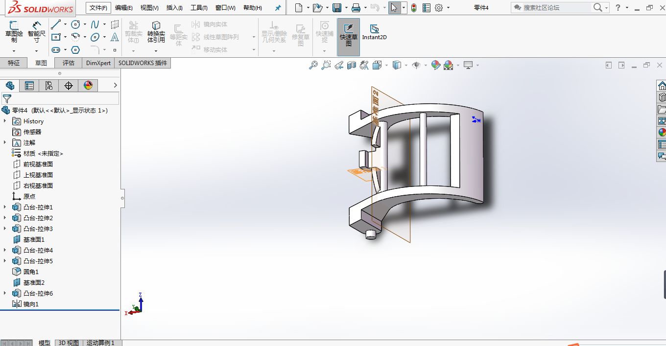Click the Polygon sketch tool icon

pyautogui.click(x=75, y=49)
